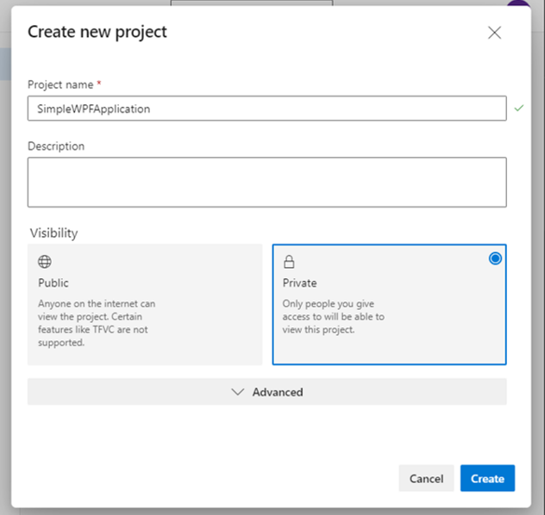Click the Project name label
The image size is (545, 515).
coord(60,84)
